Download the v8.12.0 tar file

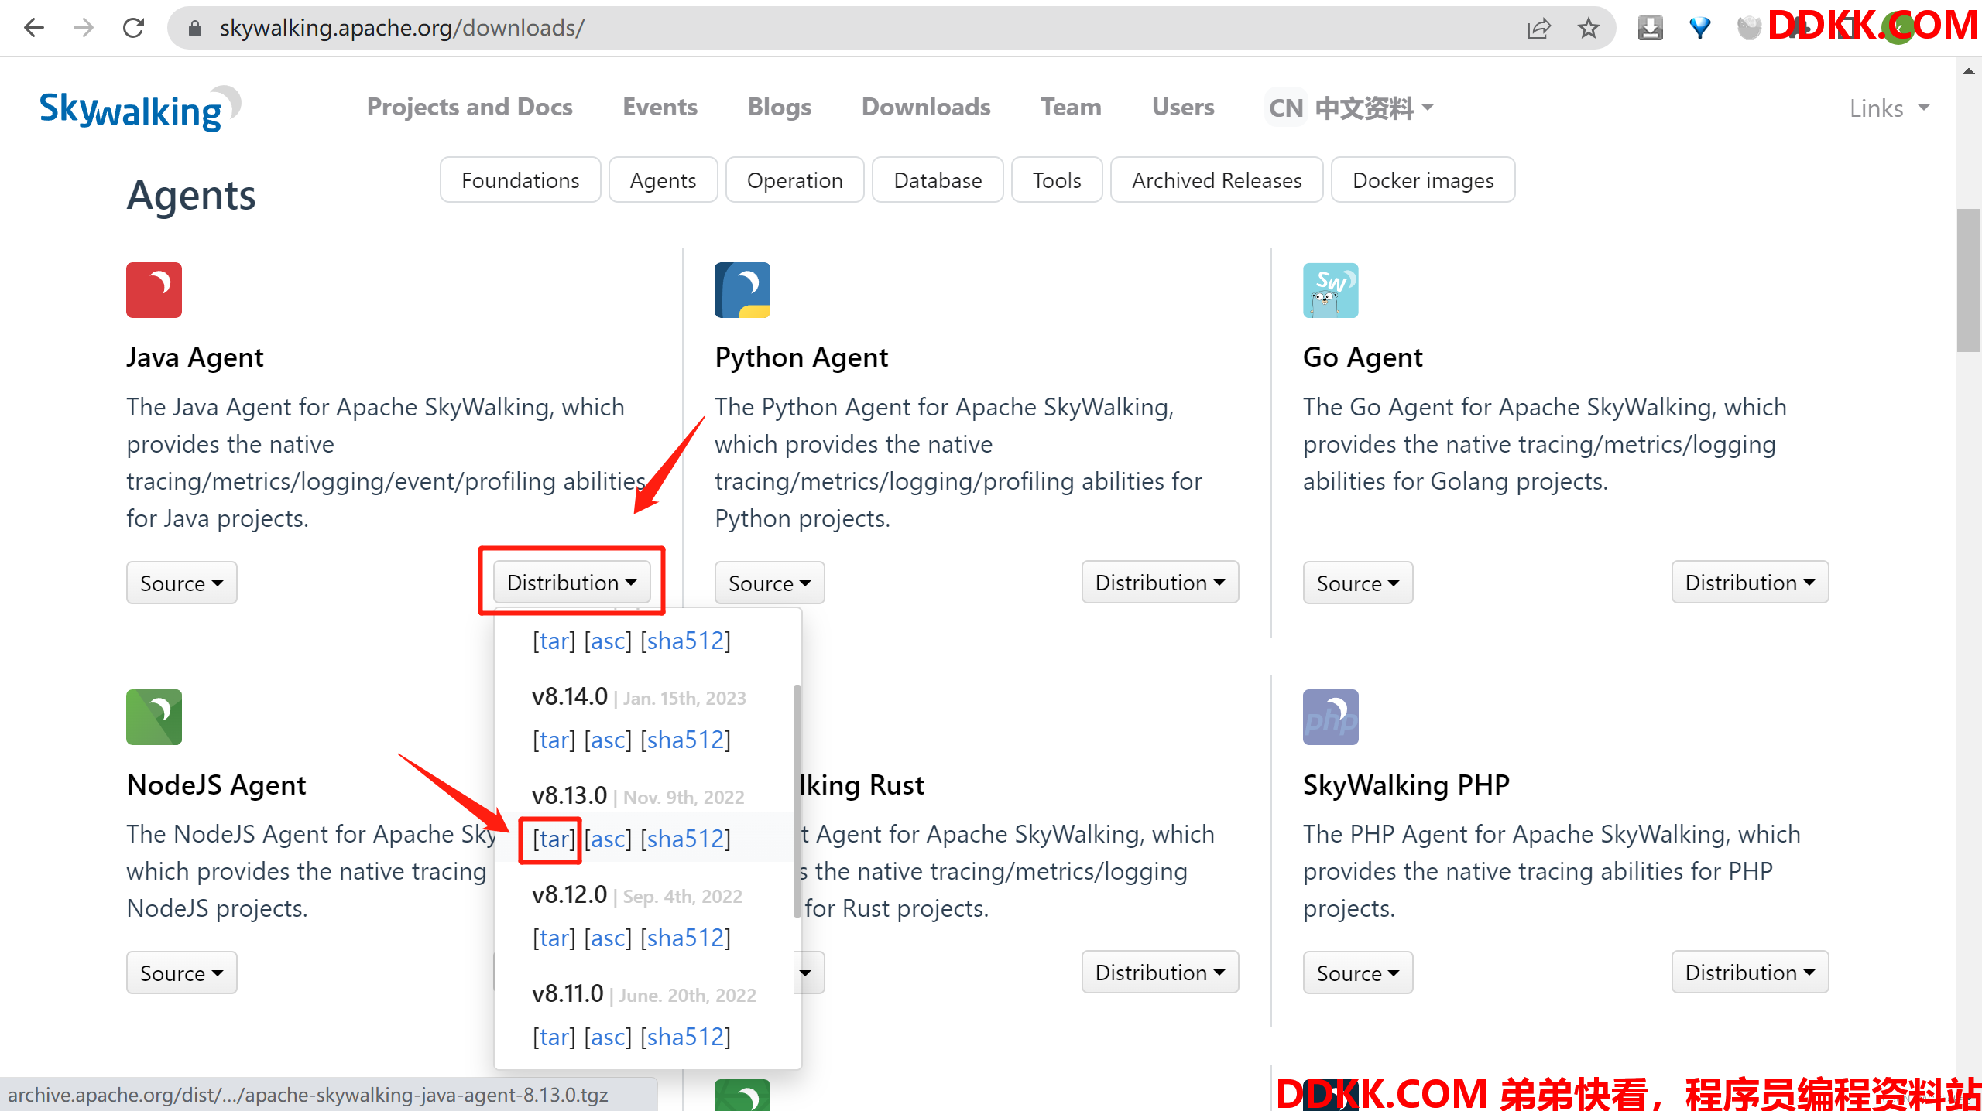point(554,938)
